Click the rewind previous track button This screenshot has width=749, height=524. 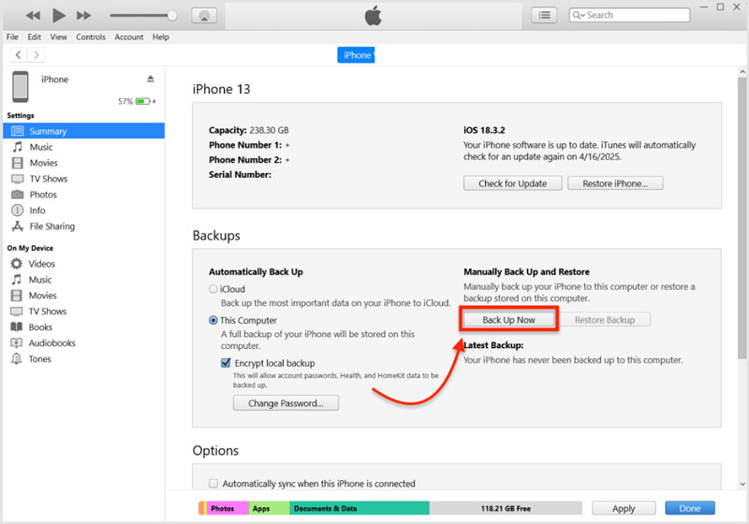(33, 15)
